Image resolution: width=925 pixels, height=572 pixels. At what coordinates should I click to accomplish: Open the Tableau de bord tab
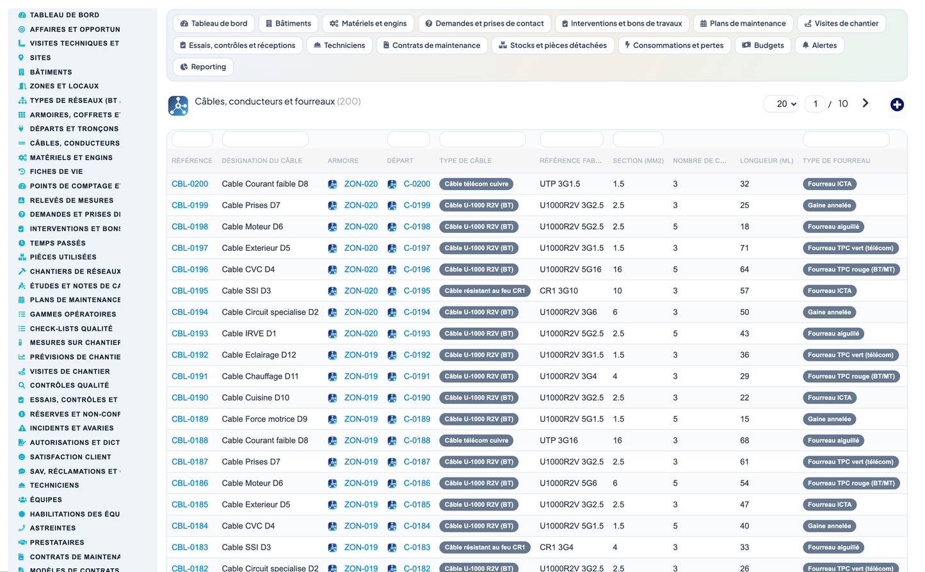coord(214,24)
